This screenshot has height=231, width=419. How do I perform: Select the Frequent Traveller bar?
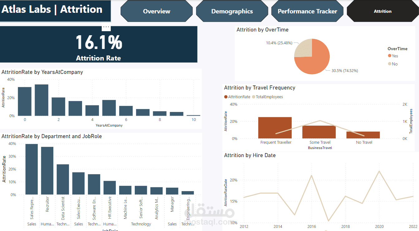(275, 128)
